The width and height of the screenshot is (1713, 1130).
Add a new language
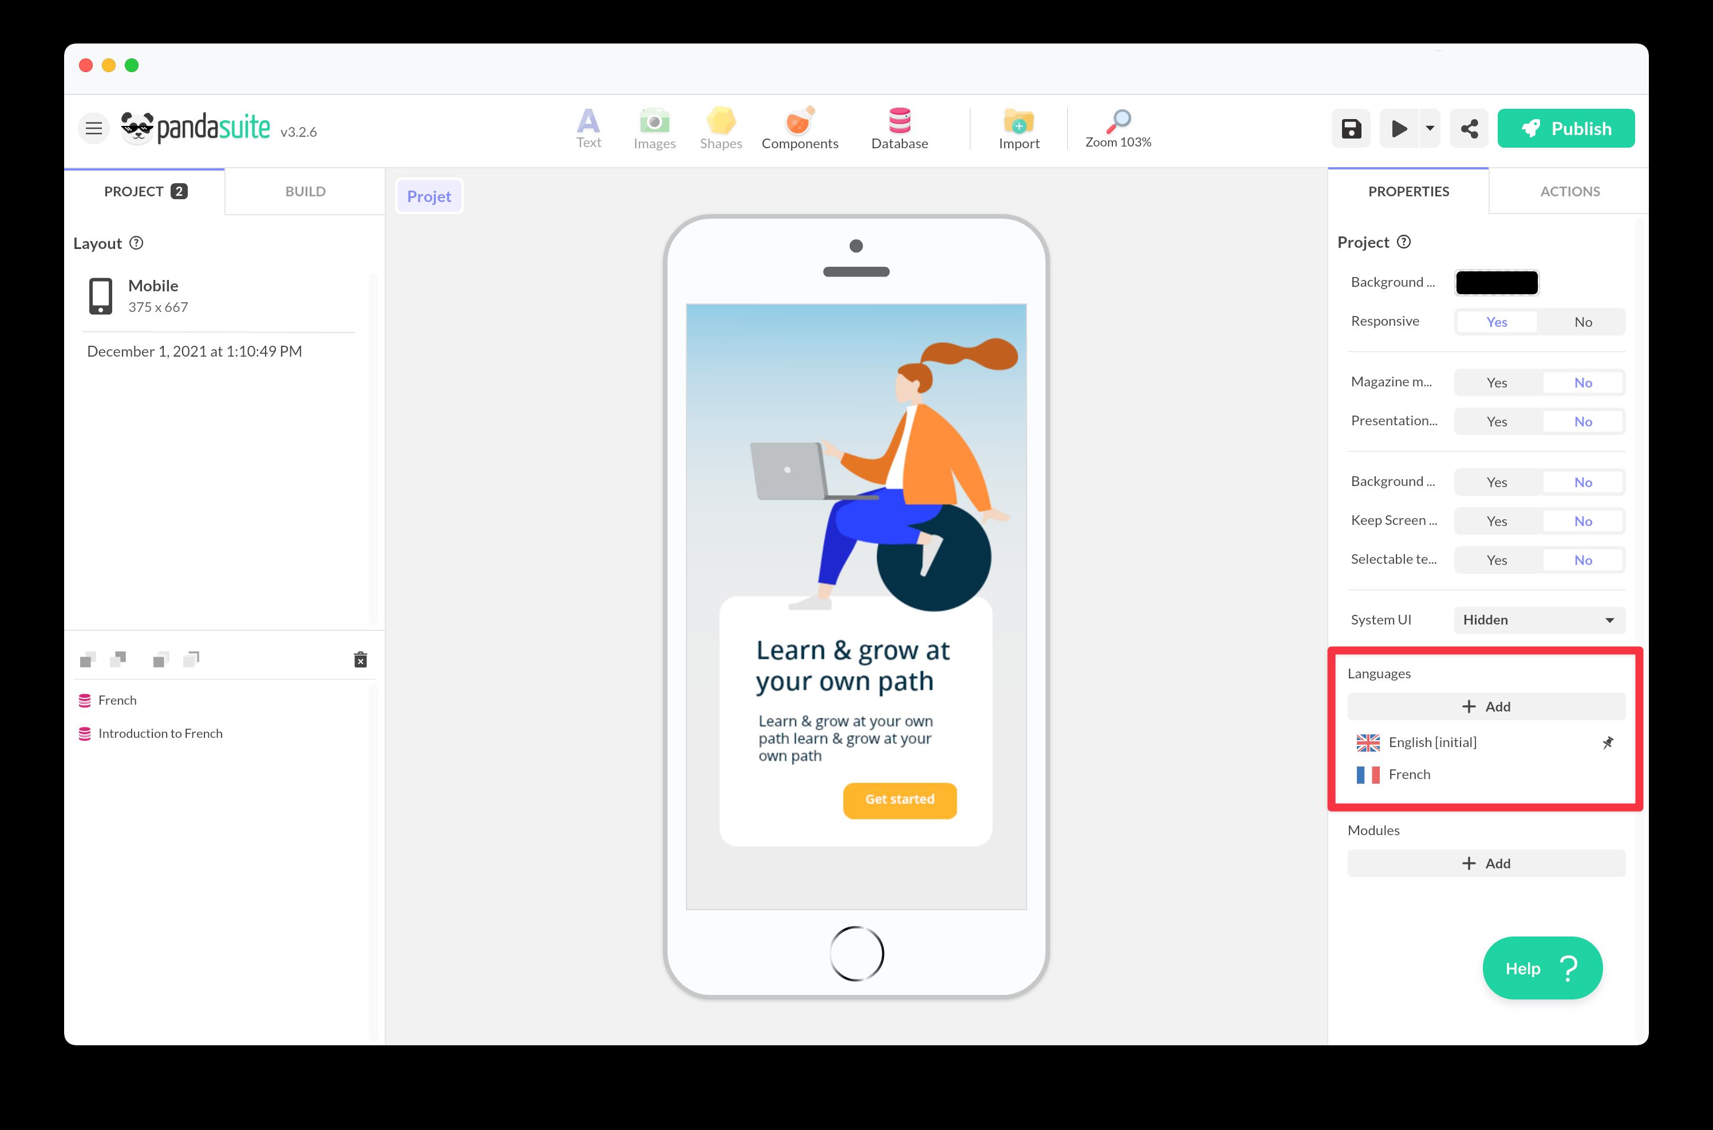click(1485, 706)
